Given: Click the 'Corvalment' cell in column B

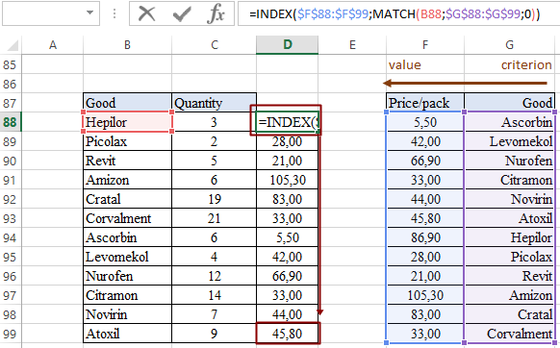Looking at the screenshot, I should [x=128, y=218].
